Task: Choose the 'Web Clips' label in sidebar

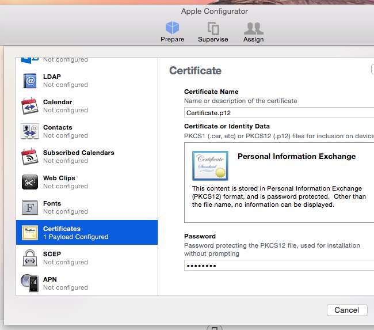Action: click(x=59, y=178)
